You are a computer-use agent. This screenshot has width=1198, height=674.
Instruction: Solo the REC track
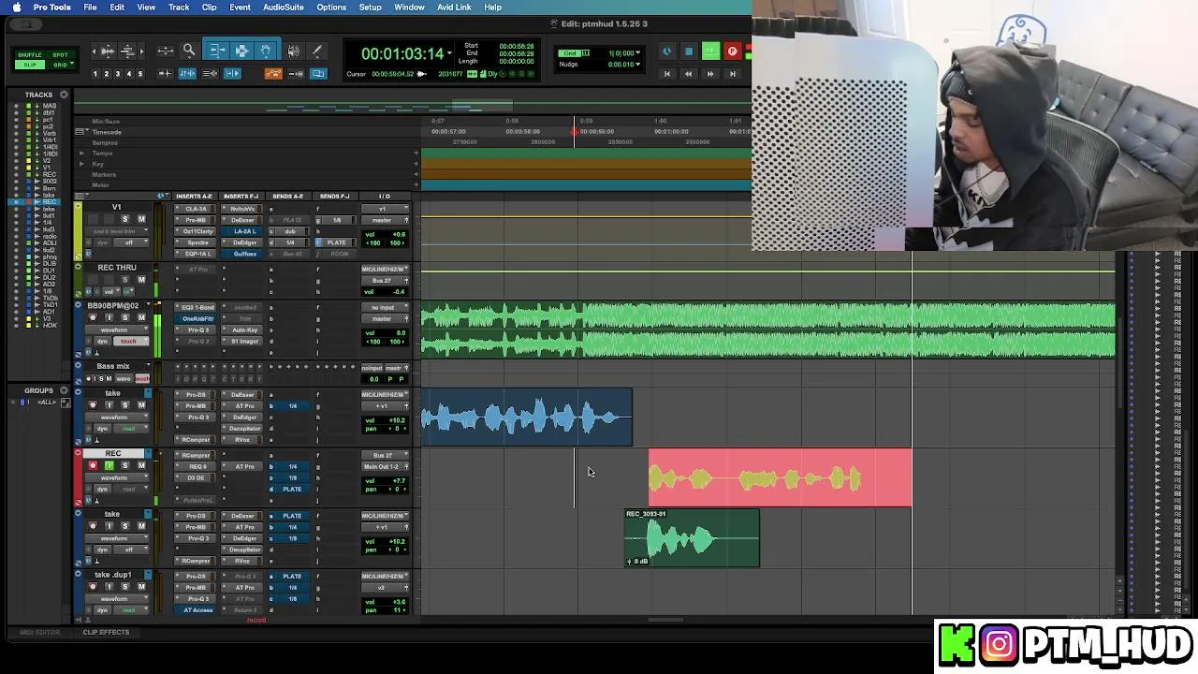click(x=125, y=465)
